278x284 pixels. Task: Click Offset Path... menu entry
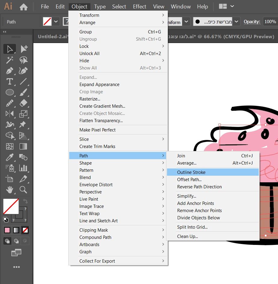coord(189,180)
